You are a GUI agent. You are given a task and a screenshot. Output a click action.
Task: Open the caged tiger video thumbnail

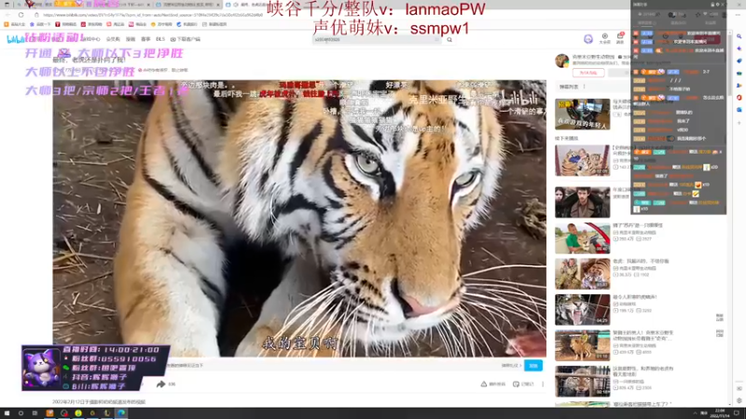[x=582, y=382]
